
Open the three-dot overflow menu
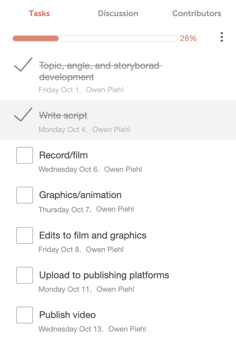coord(222,37)
